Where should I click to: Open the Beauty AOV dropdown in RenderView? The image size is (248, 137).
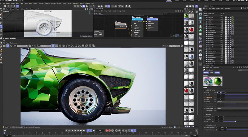click(22, 46)
